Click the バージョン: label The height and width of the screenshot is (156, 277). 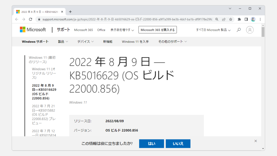click(x=83, y=130)
